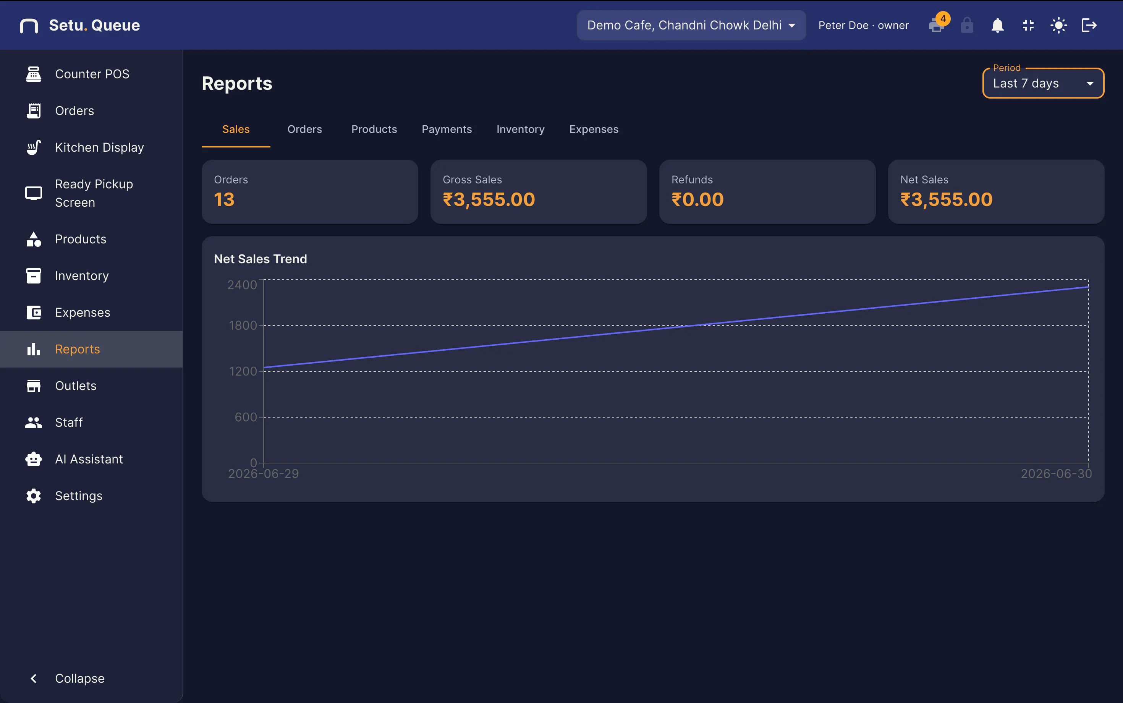Click the notification badge showing 4

pos(943,19)
